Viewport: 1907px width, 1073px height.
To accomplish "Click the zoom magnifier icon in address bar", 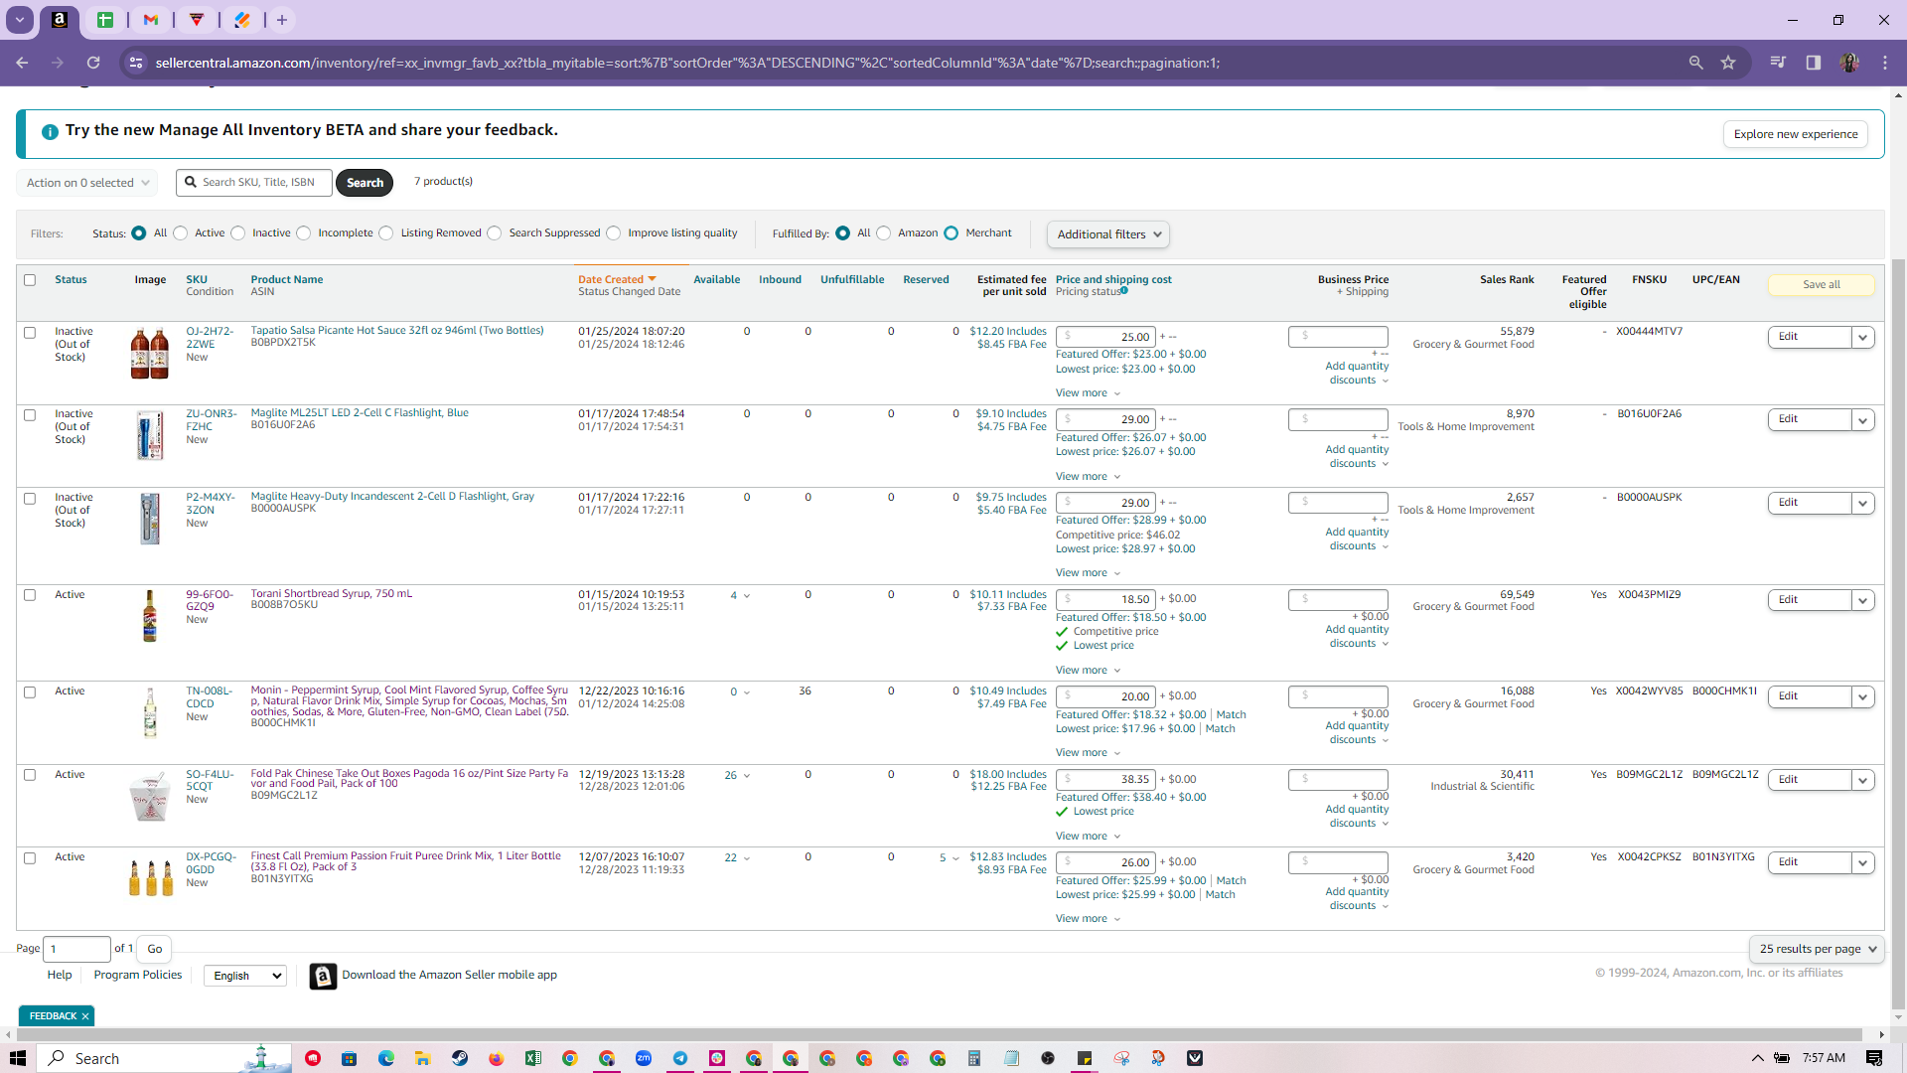I will [x=1696, y=63].
